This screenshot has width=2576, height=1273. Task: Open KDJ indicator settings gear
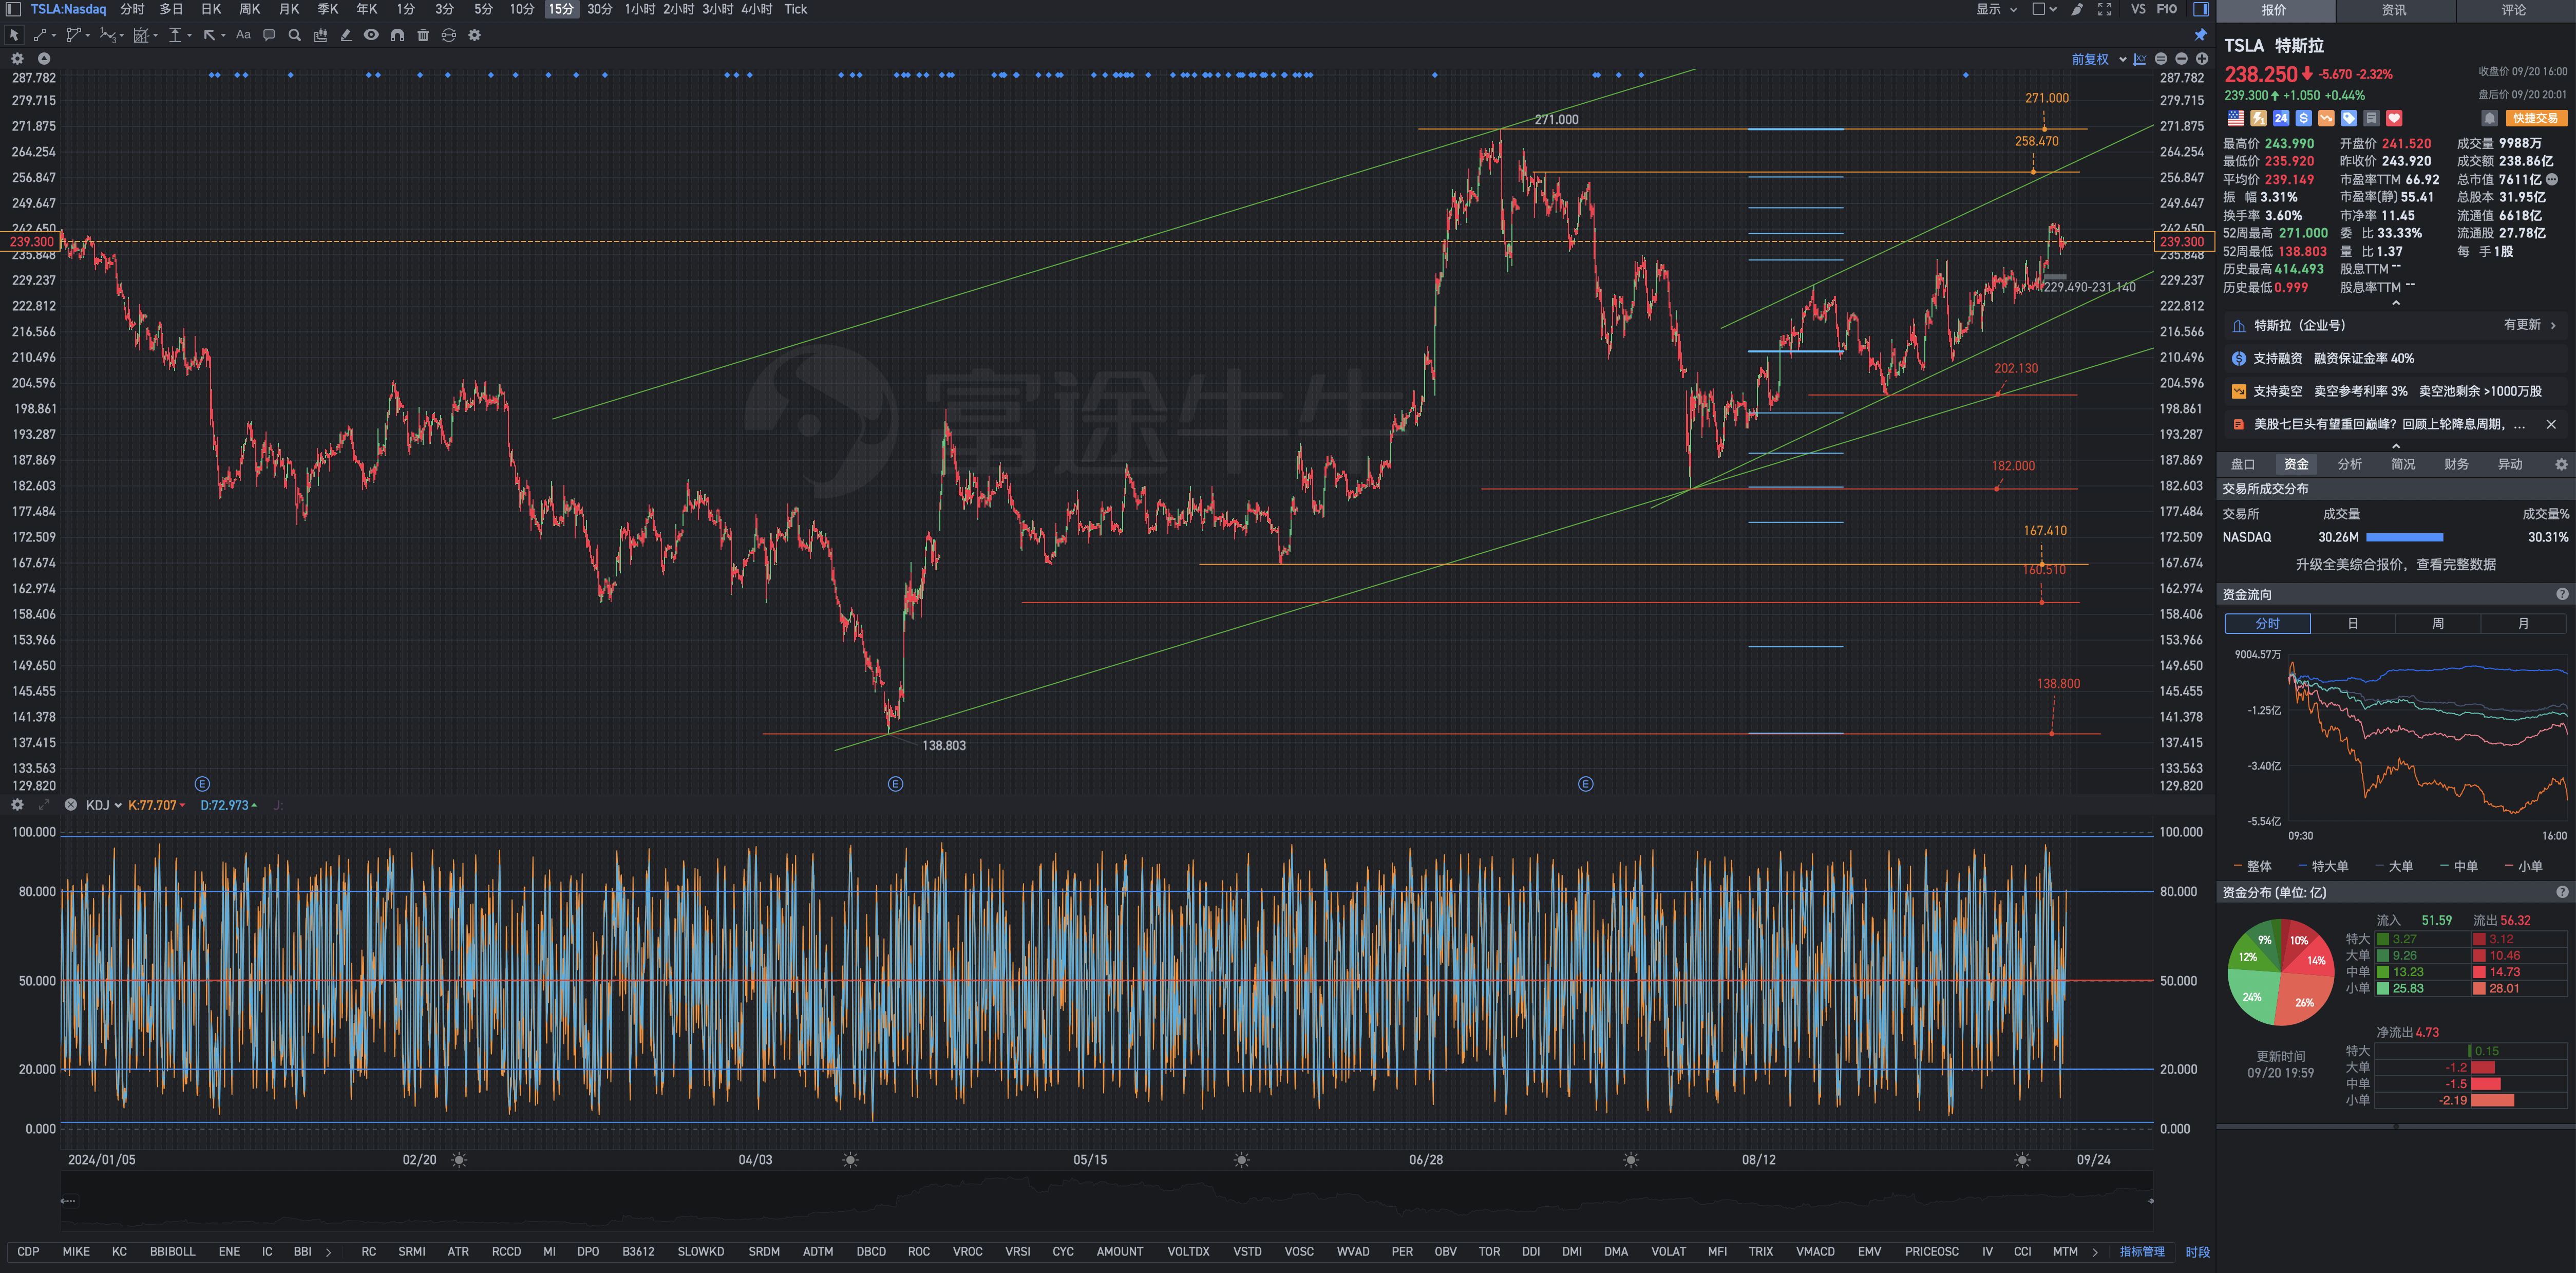pos(17,805)
